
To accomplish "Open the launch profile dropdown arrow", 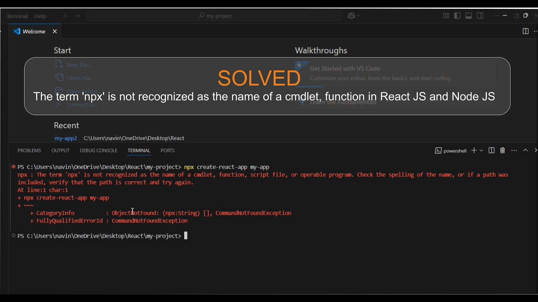I will (x=481, y=150).
